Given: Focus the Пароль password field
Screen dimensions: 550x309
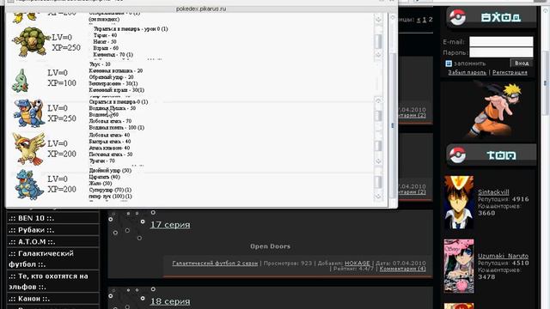Looking at the screenshot, I should point(501,52).
